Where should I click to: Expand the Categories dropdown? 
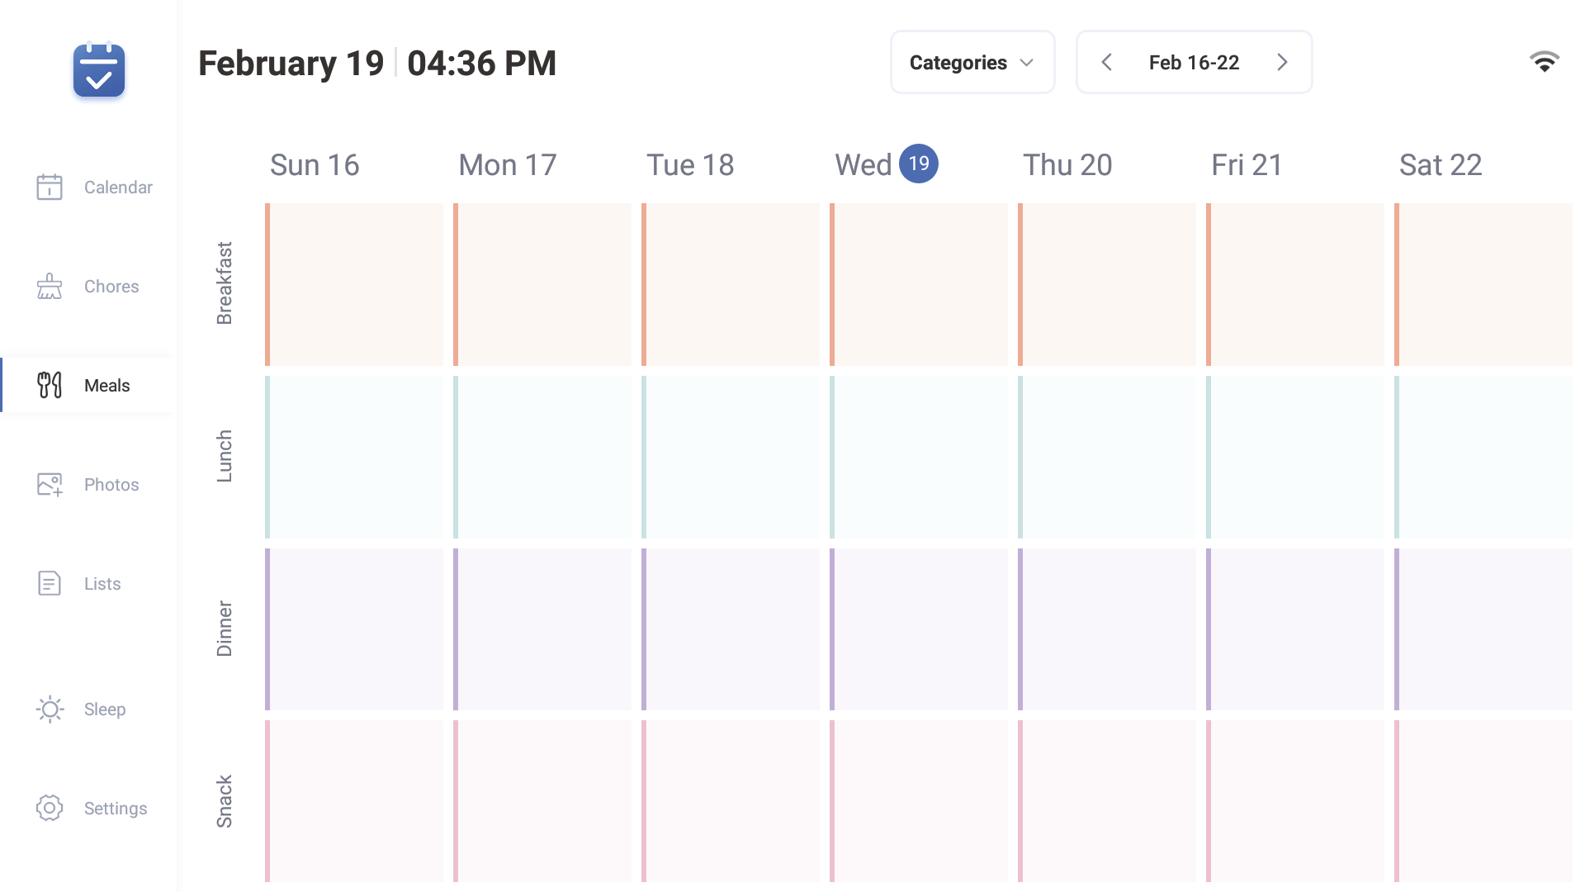pos(972,63)
